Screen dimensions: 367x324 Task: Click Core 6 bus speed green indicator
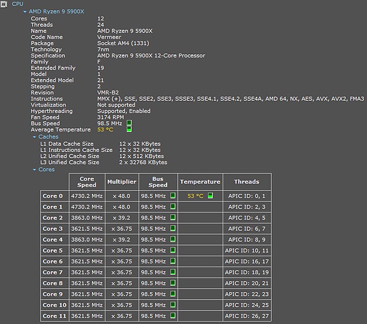click(173, 261)
